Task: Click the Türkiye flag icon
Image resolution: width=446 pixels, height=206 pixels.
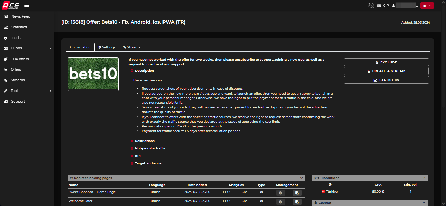Action: click(323, 192)
